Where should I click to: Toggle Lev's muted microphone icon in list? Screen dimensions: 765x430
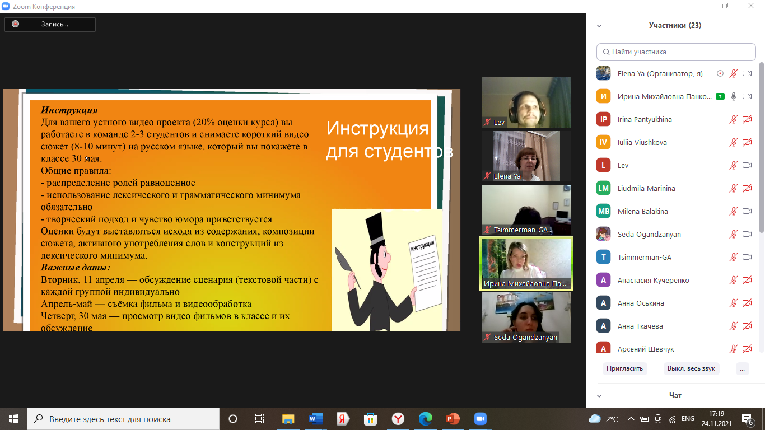(x=733, y=165)
